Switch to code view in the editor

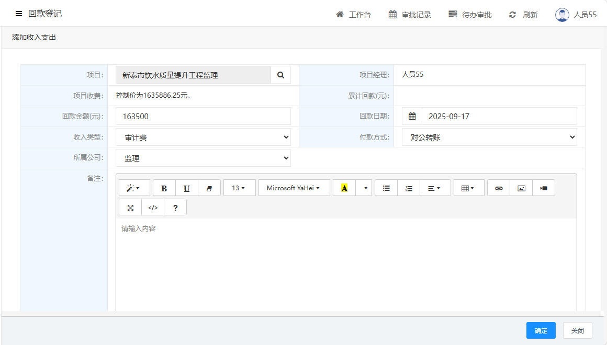click(x=153, y=208)
